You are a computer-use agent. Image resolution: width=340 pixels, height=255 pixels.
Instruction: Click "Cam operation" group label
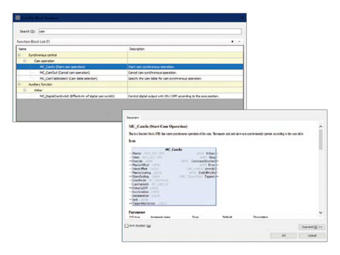pyautogui.click(x=44, y=61)
